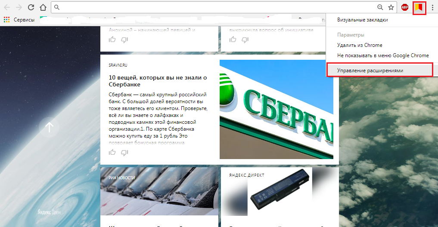
Task: Choose Не показывать в меню Google Chrome
Action: [x=383, y=55]
